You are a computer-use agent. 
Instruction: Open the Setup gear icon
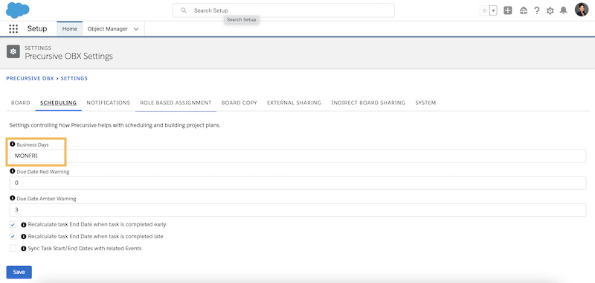point(550,11)
